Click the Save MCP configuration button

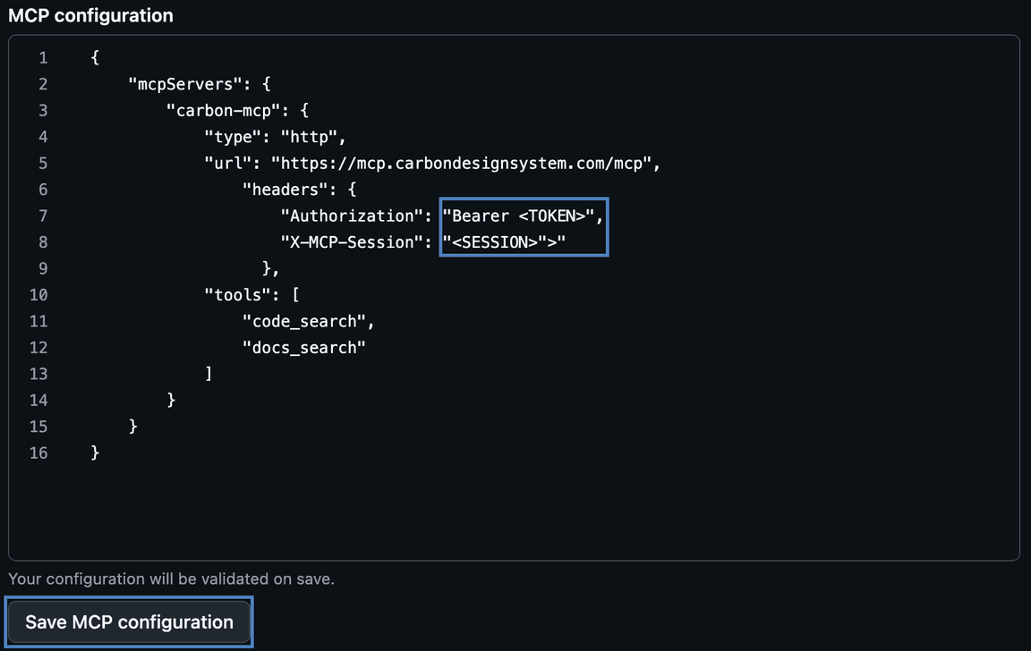(128, 621)
